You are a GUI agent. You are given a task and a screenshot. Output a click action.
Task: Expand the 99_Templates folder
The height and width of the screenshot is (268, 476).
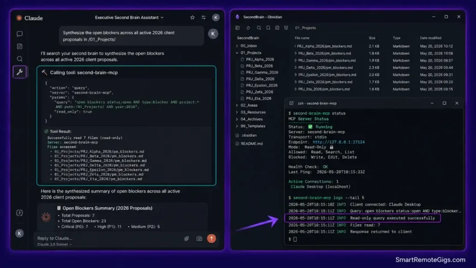(237, 126)
